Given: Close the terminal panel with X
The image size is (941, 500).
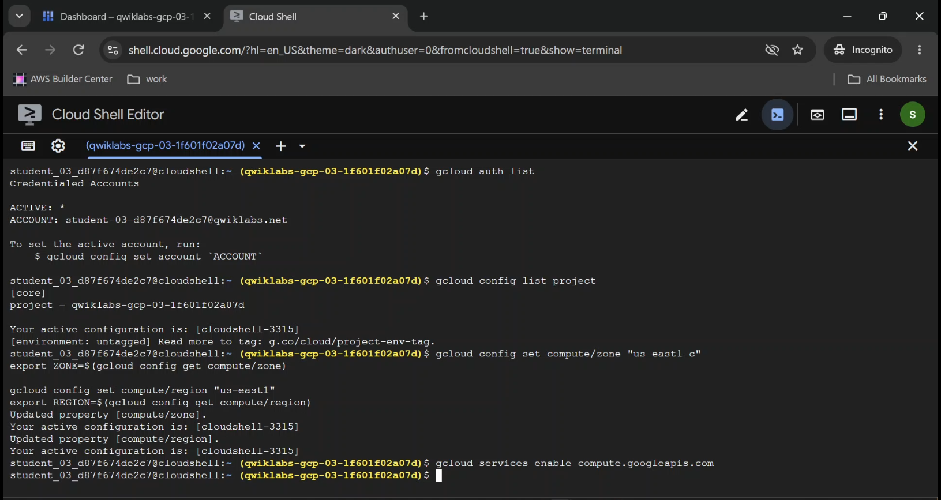Looking at the screenshot, I should [913, 146].
